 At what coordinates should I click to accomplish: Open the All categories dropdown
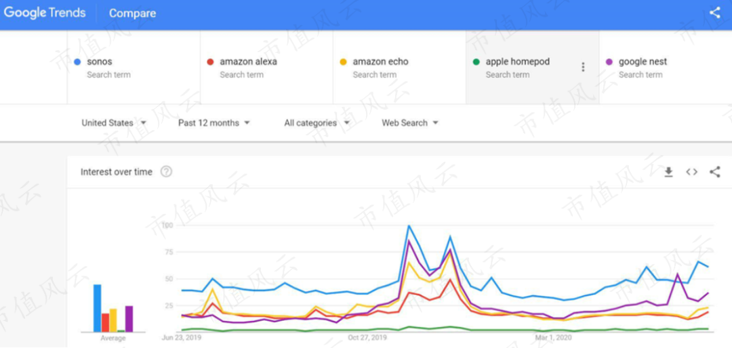pos(317,123)
